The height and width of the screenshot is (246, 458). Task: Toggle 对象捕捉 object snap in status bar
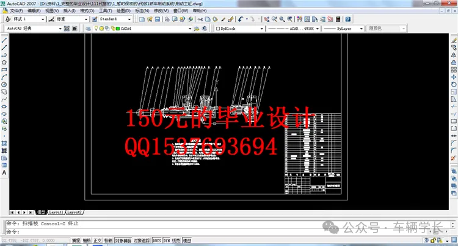(x=123, y=241)
